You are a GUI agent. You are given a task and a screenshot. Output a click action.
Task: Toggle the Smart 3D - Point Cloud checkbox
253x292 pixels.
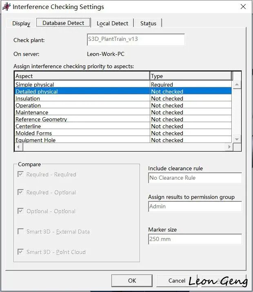(x=20, y=252)
